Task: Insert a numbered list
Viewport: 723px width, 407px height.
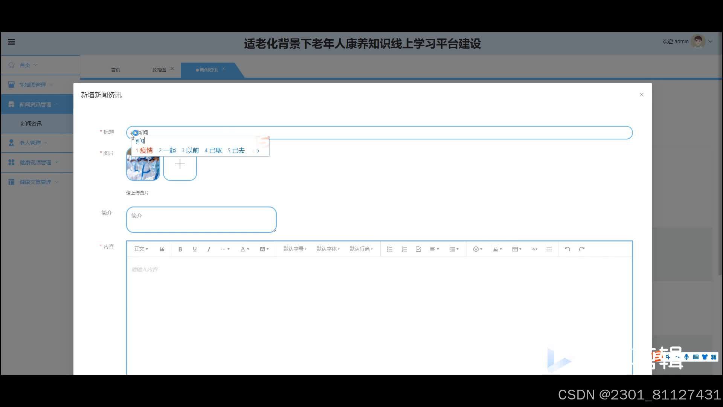Action: click(404, 249)
